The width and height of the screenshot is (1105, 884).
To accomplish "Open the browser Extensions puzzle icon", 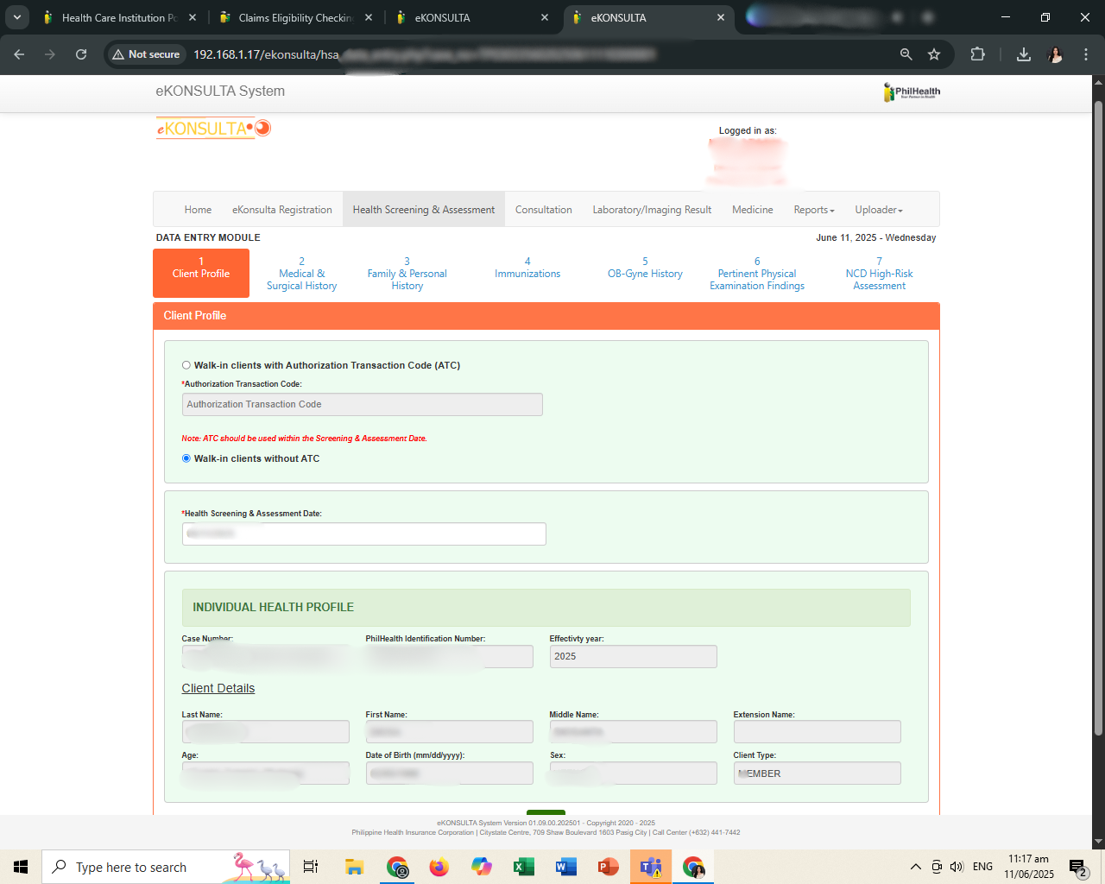I will (977, 54).
